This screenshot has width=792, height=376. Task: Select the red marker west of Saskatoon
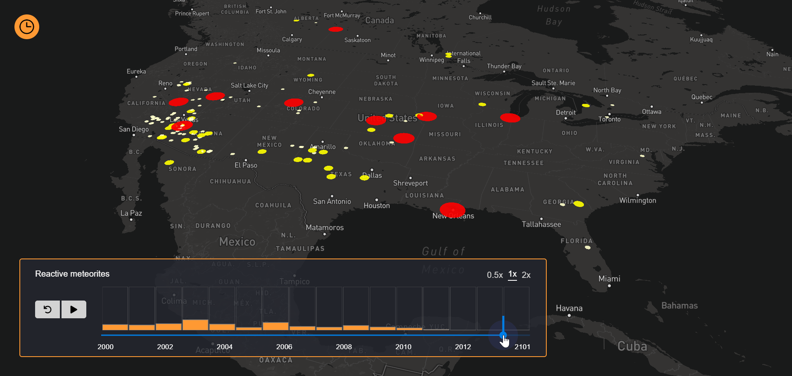pos(336,29)
